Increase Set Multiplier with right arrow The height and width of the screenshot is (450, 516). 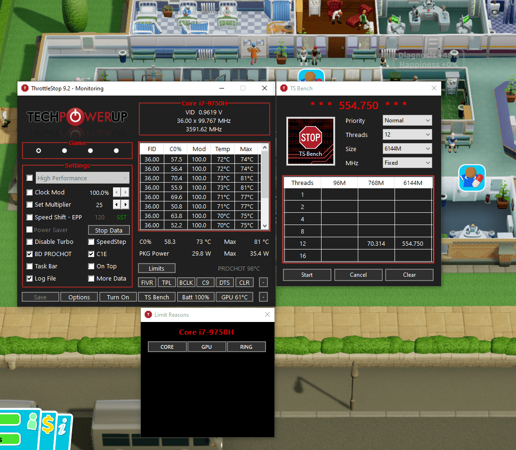pyautogui.click(x=125, y=205)
